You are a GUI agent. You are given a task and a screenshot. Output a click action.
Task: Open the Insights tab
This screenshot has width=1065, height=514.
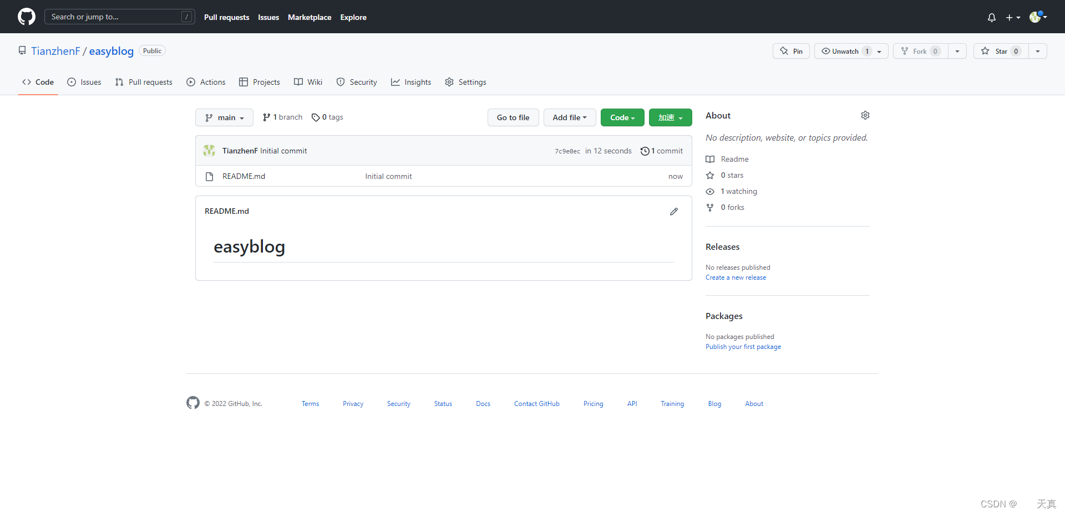(x=411, y=82)
